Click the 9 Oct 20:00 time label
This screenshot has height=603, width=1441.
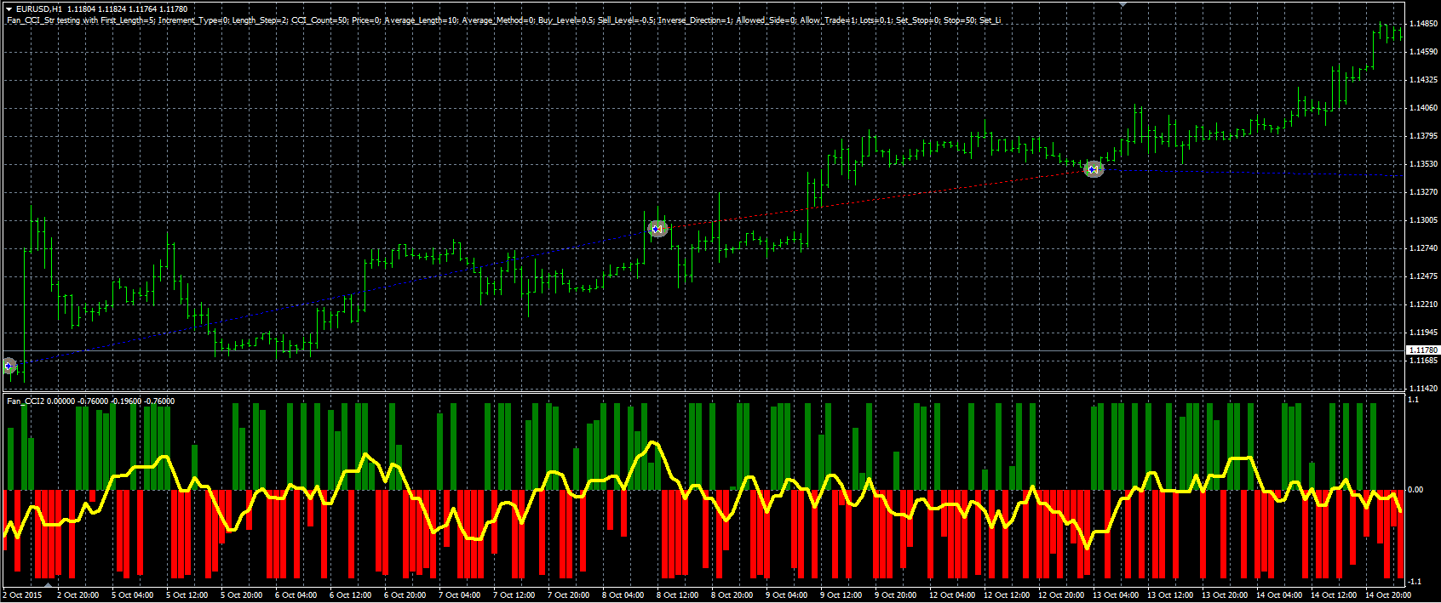(896, 595)
